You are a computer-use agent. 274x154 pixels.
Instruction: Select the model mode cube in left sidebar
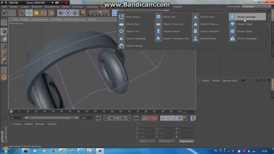click(x=4, y=32)
